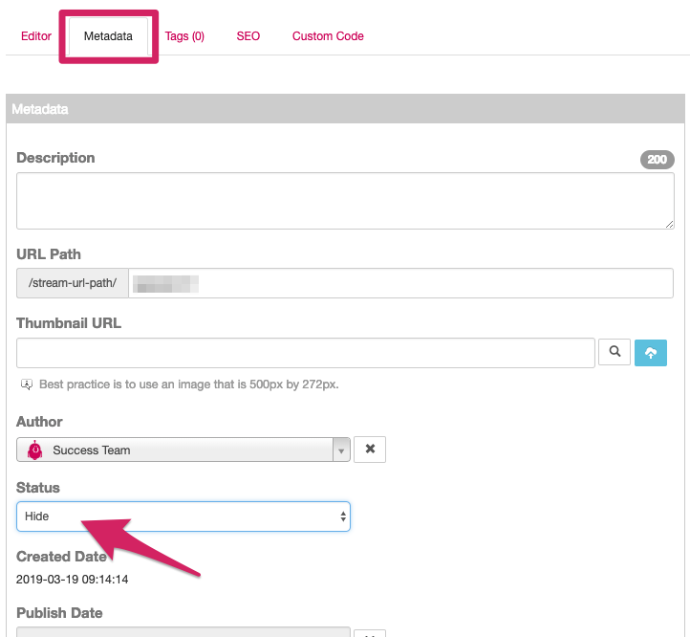Open the Author dropdown arrow
This screenshot has height=637, width=690.
click(x=341, y=450)
